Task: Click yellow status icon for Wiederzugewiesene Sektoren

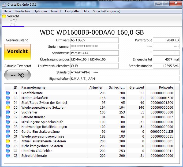Action: pyautogui.click(x=8, y=107)
